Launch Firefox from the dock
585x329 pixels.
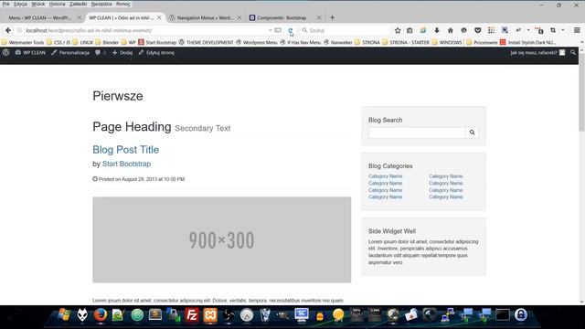(x=100, y=315)
